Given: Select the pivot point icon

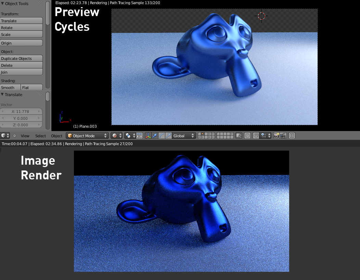Looking at the screenshot, I should click(128, 136).
